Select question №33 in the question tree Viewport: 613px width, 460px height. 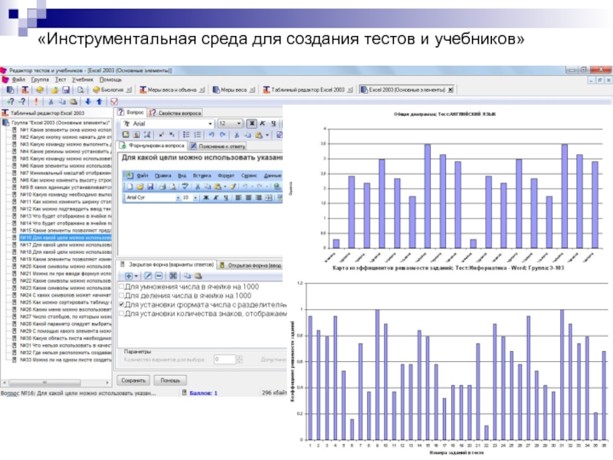[66, 360]
